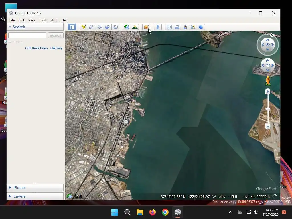
Task: Open the View menu
Action: 32,20
